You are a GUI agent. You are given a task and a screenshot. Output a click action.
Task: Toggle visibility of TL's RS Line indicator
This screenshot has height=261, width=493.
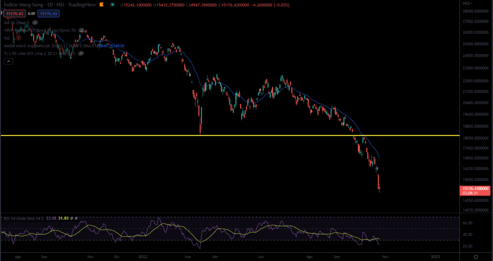(x=81, y=53)
